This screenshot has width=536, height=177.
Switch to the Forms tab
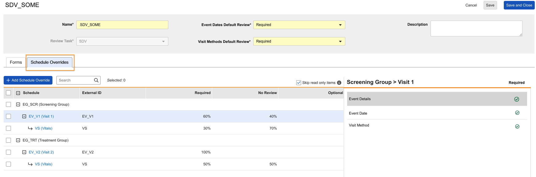[x=16, y=62]
